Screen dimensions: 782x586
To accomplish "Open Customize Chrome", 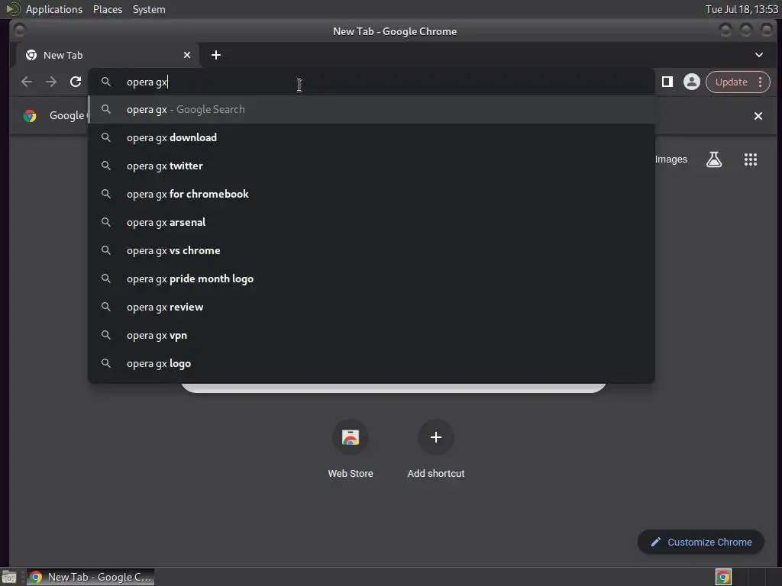I will coord(701,543).
